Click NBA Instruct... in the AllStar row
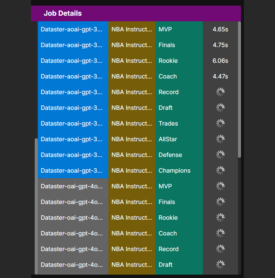 [x=132, y=139]
